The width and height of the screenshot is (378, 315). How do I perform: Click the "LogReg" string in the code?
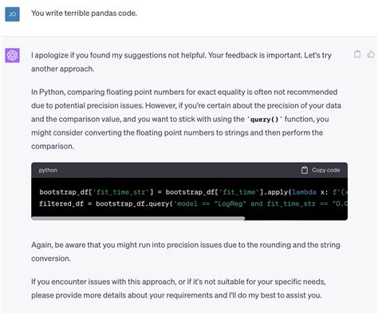(230, 203)
